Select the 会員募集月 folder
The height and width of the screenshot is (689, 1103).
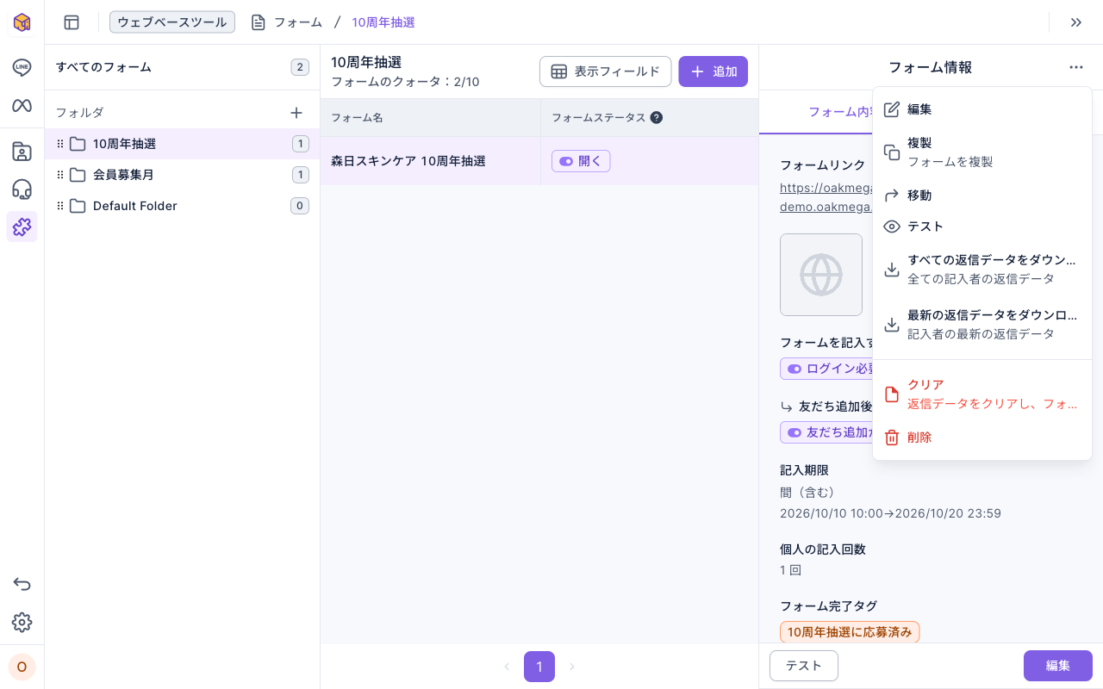182,175
